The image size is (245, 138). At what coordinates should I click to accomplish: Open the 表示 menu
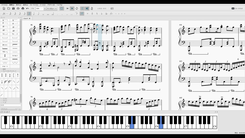click(19, 5)
